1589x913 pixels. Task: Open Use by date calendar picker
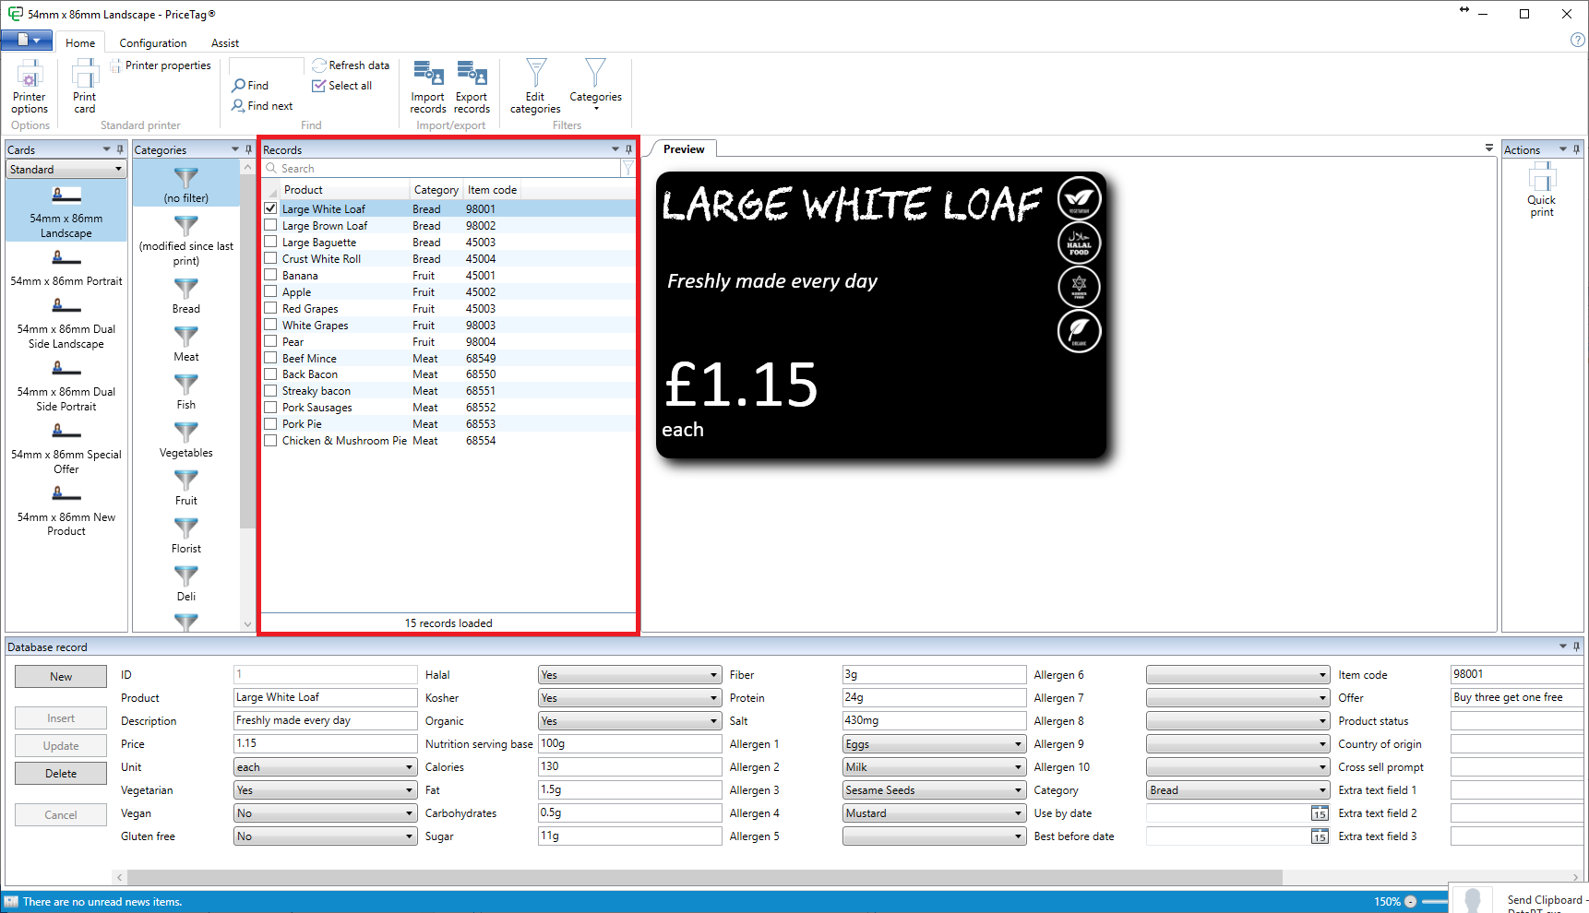[x=1320, y=813]
